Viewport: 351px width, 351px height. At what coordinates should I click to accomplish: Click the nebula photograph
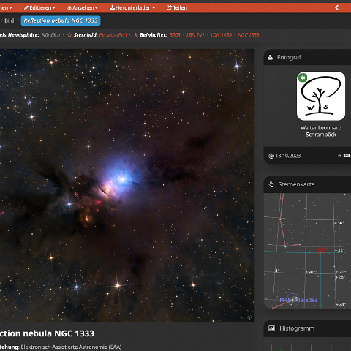click(127, 186)
